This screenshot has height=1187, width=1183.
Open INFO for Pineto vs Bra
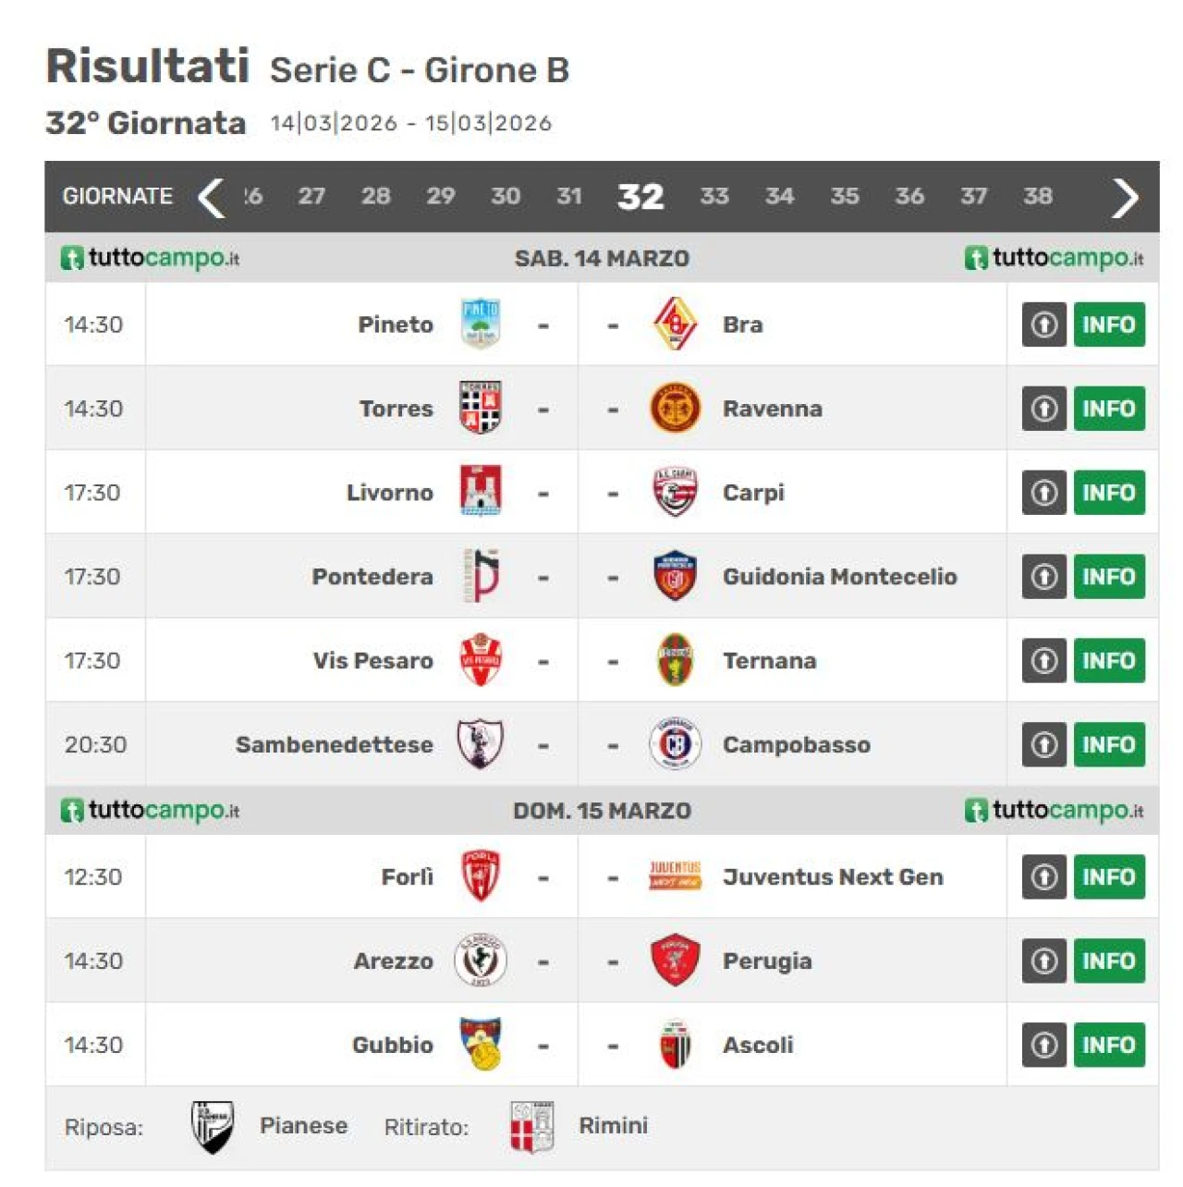point(1109,324)
